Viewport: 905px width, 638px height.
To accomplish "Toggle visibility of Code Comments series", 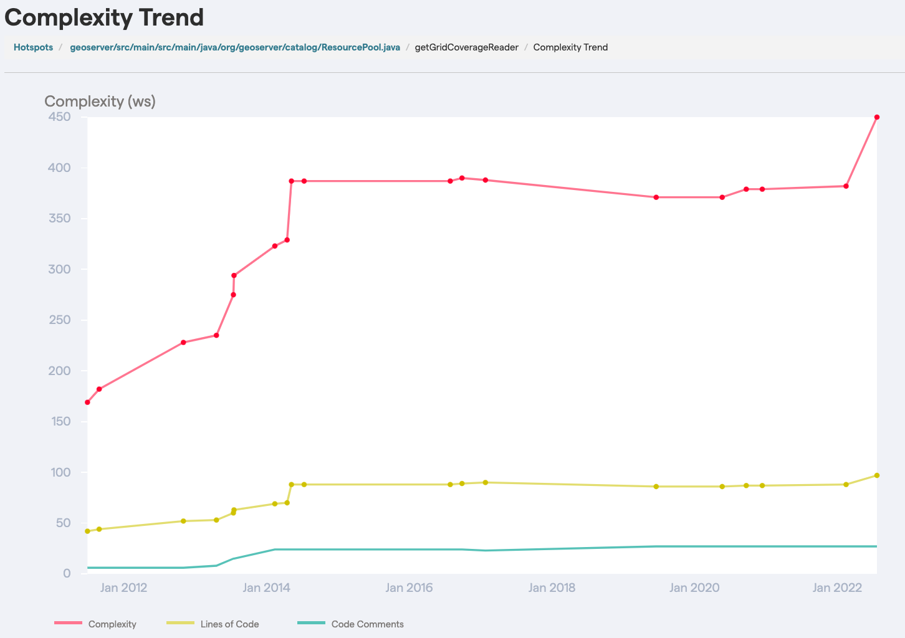I will click(368, 624).
